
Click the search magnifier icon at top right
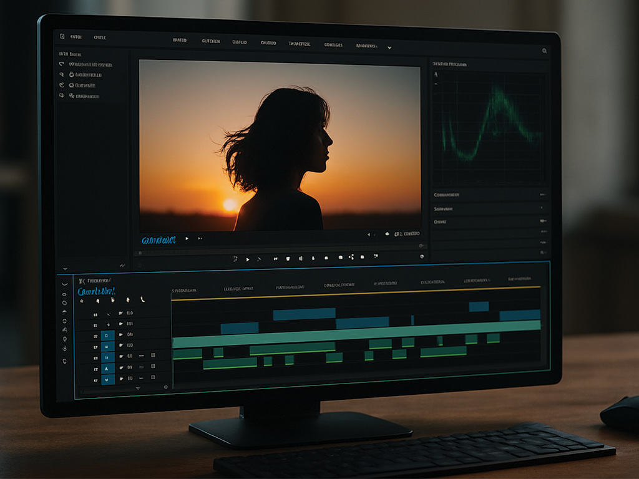[x=544, y=51]
